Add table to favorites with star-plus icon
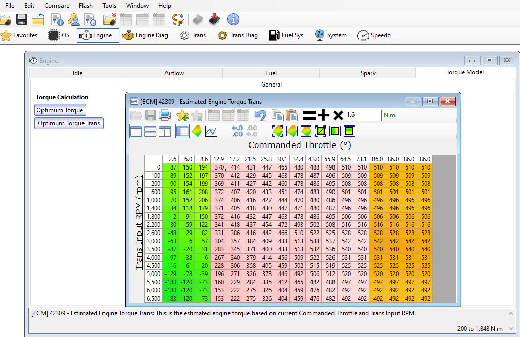 pos(182,115)
